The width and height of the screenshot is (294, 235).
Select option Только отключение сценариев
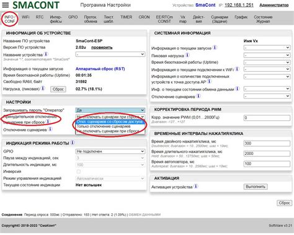pyautogui.click(x=110, y=126)
